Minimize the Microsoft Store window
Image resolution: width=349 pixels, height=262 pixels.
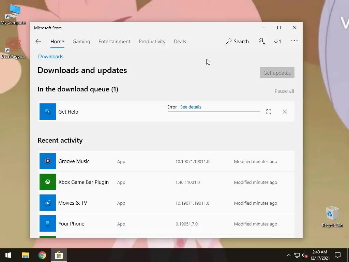tap(263, 28)
